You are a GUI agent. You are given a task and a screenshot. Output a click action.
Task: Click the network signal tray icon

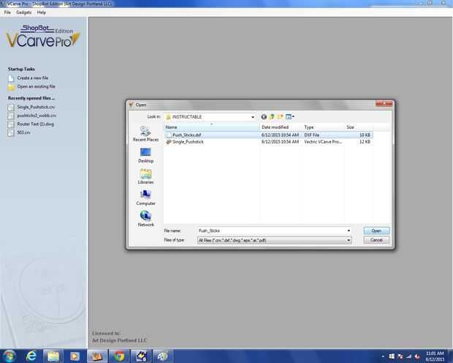(408, 356)
